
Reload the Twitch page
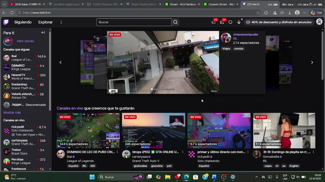click(12, 13)
